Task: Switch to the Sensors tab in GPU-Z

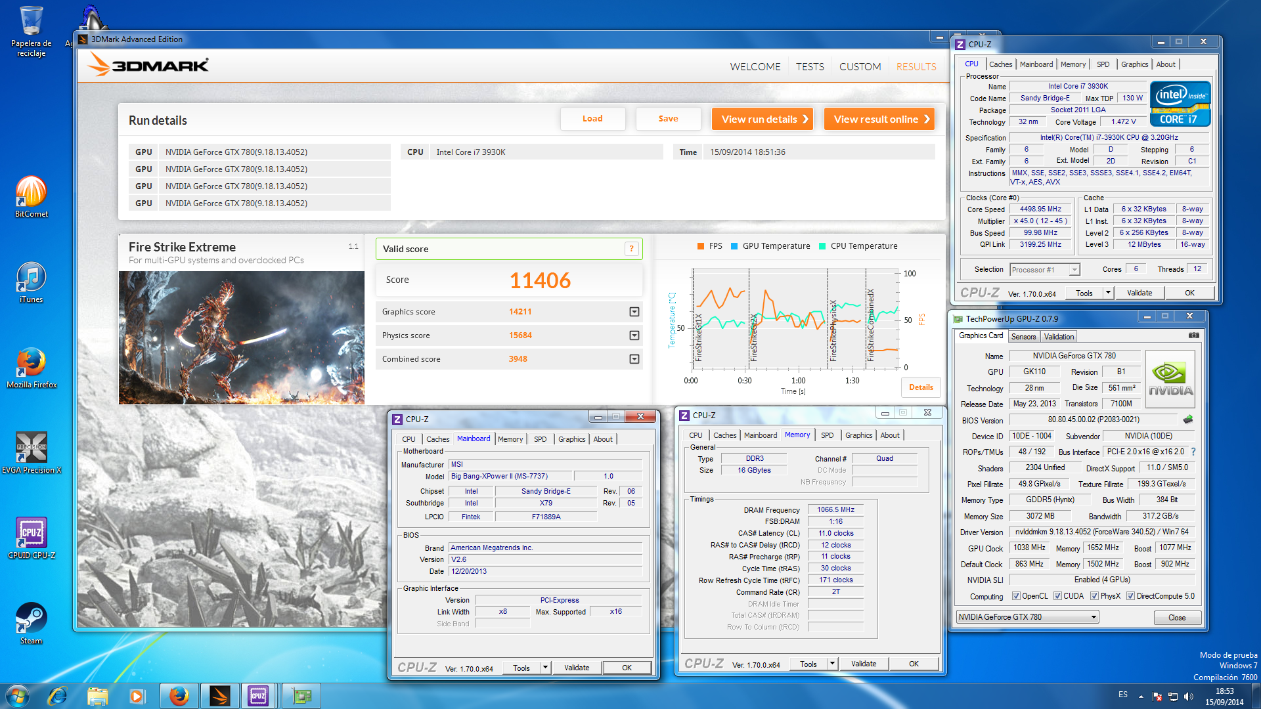Action: [x=1023, y=337]
